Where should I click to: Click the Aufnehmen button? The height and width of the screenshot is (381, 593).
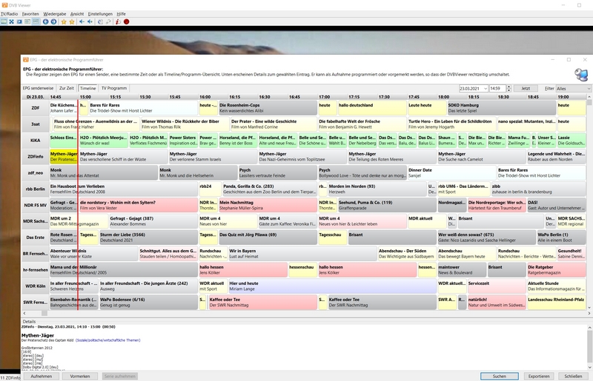pyautogui.click(x=41, y=376)
